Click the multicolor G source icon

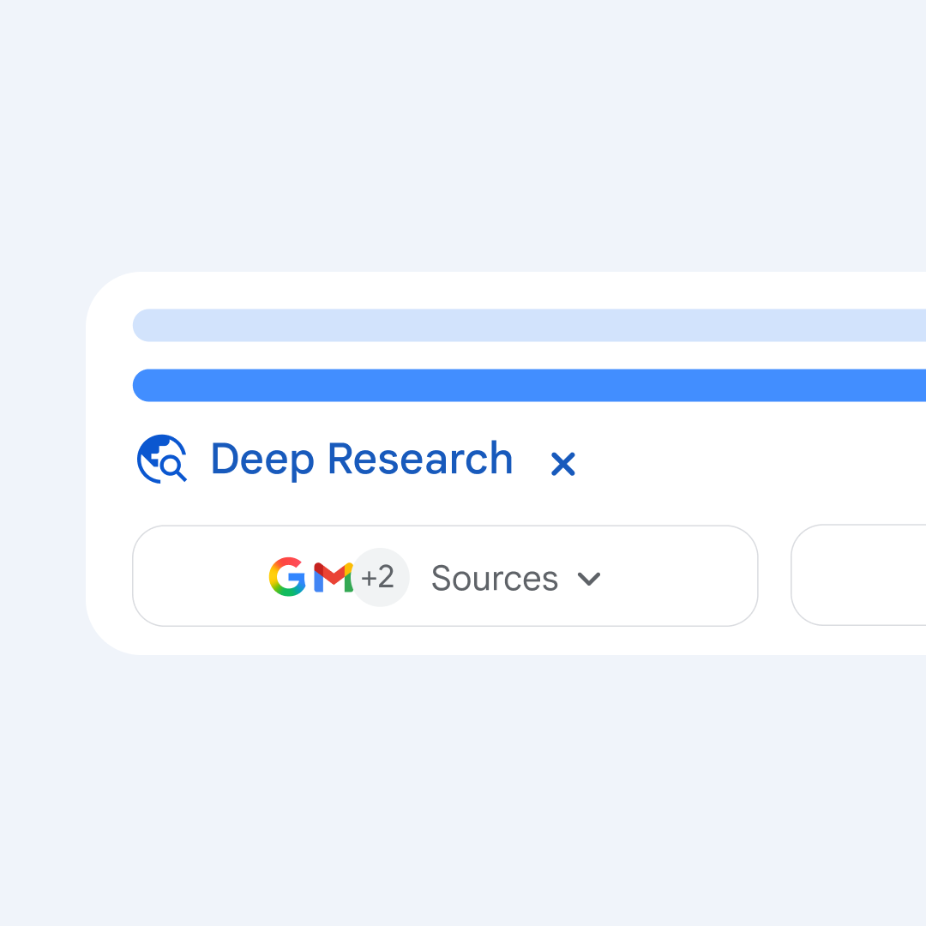tap(287, 576)
